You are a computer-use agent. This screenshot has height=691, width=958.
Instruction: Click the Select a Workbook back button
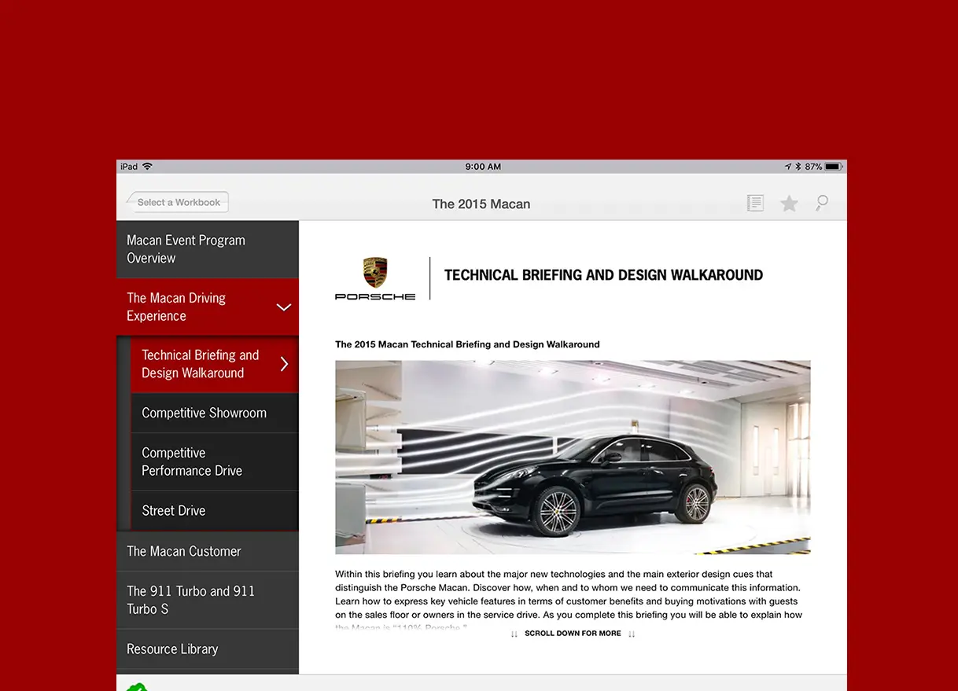click(x=177, y=202)
